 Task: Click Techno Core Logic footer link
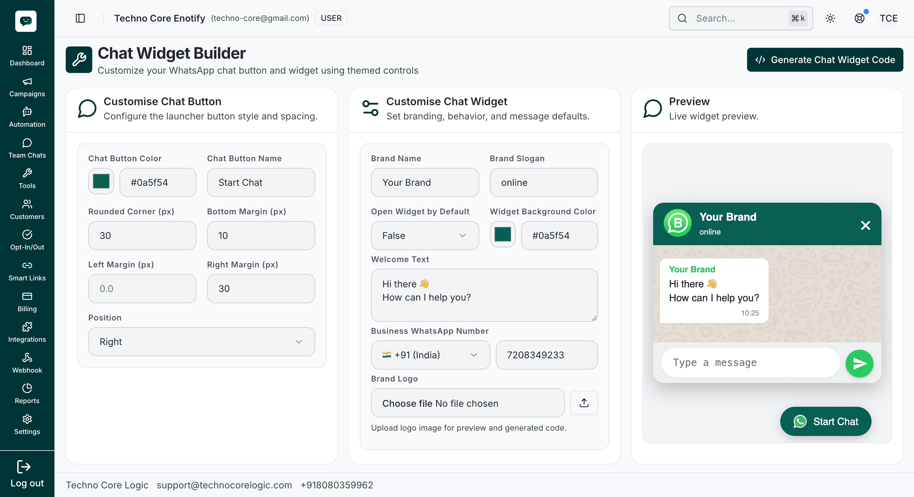coord(107,485)
